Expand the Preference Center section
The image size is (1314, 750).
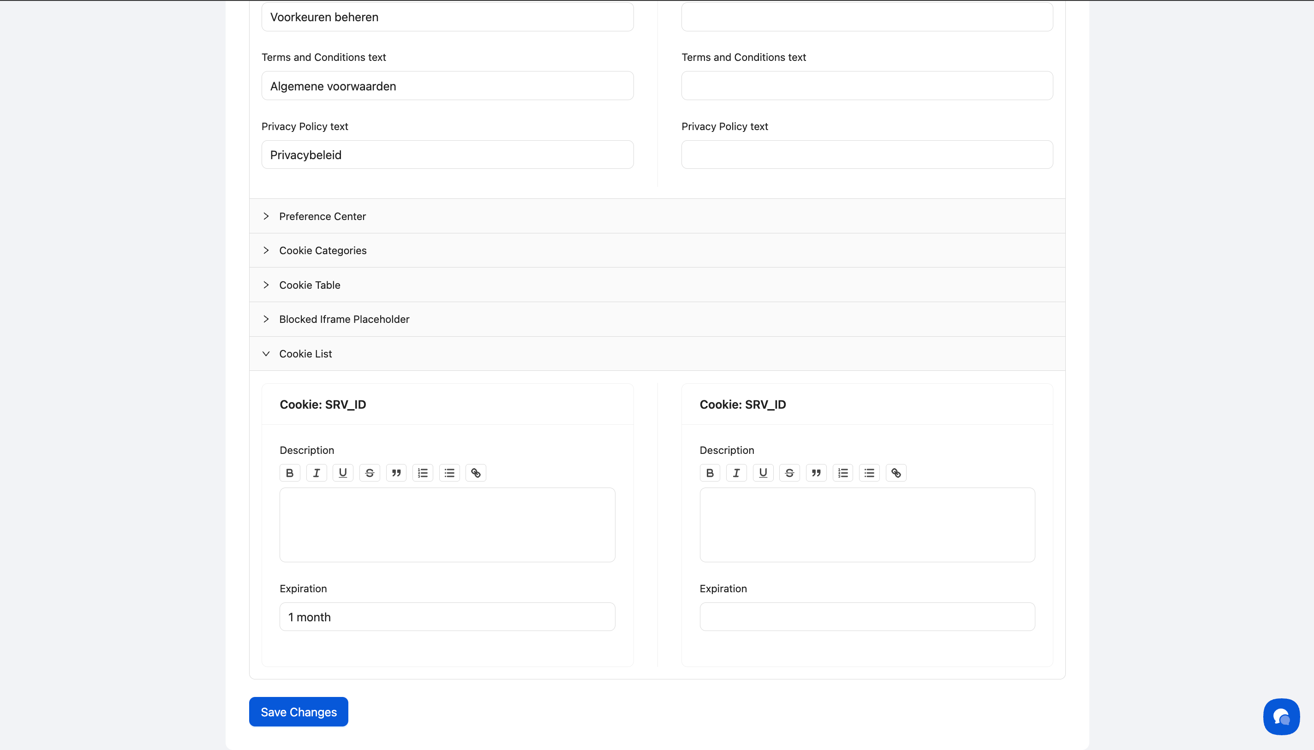pos(323,216)
